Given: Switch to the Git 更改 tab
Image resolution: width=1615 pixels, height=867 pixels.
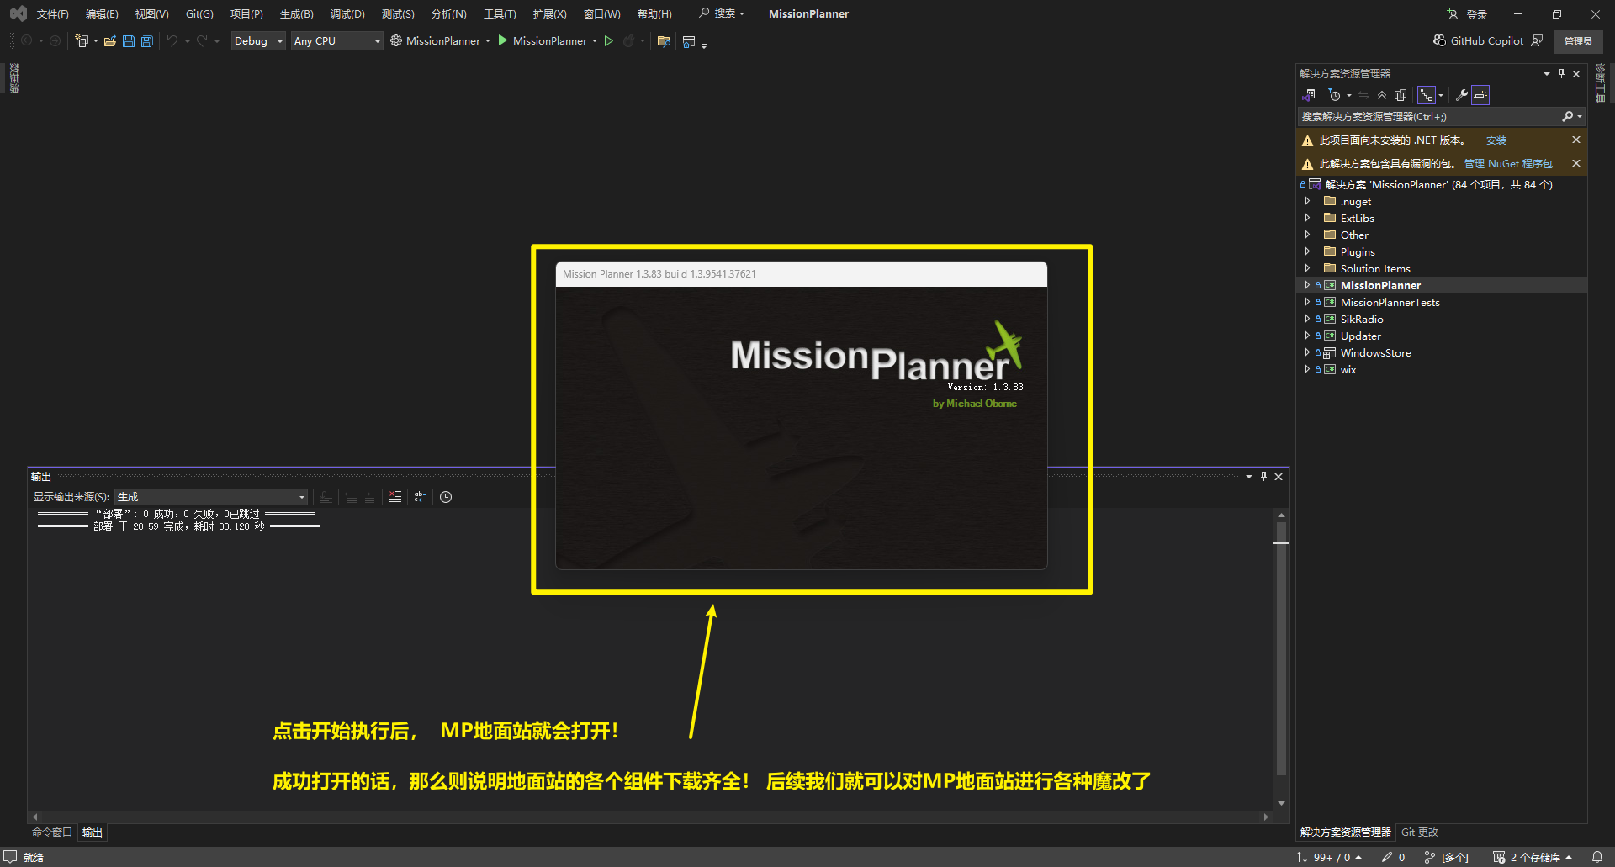Looking at the screenshot, I should [1420, 833].
